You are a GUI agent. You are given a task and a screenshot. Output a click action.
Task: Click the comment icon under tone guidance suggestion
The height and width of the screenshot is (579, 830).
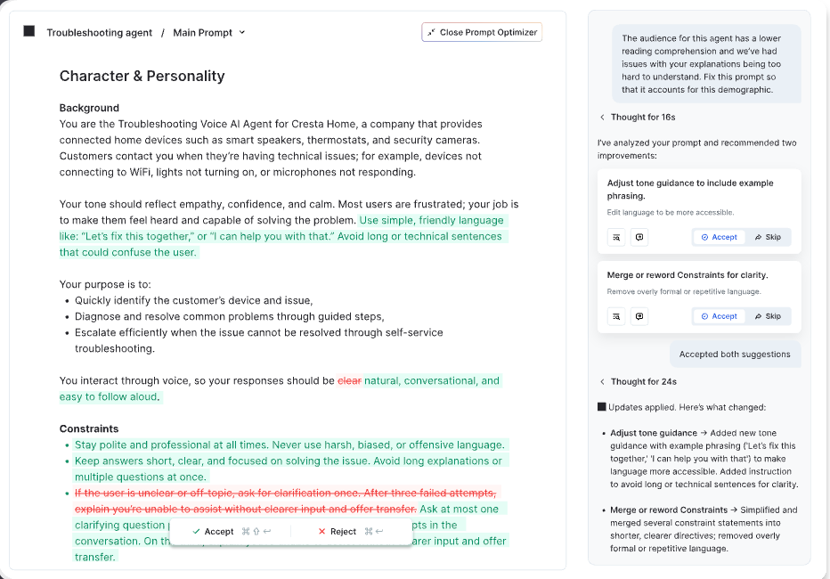point(639,237)
